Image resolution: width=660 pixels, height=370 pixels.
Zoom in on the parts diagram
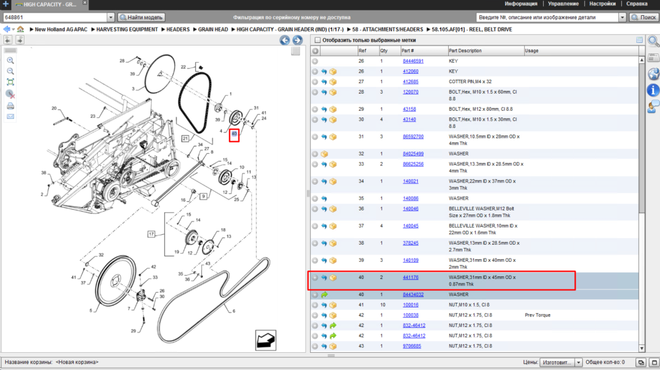point(11,61)
